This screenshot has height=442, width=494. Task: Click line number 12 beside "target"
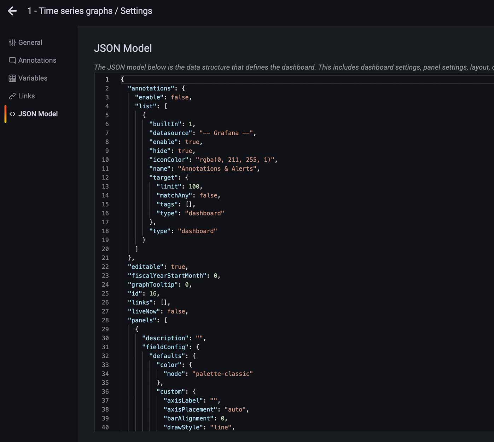pyautogui.click(x=105, y=178)
